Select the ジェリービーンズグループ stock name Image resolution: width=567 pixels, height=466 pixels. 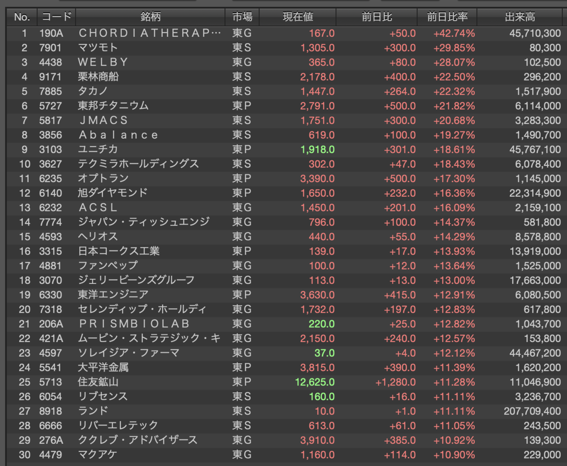point(136,280)
